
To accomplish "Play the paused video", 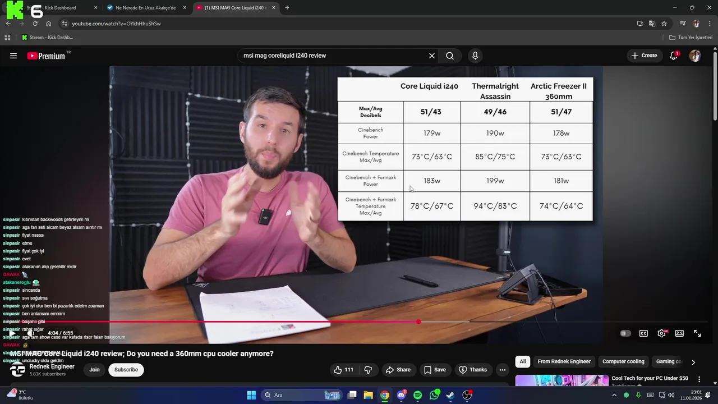I will pos(12,333).
